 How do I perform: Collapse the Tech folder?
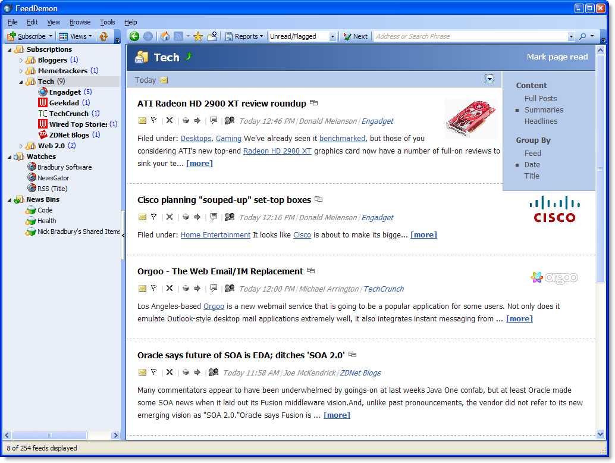[x=21, y=82]
